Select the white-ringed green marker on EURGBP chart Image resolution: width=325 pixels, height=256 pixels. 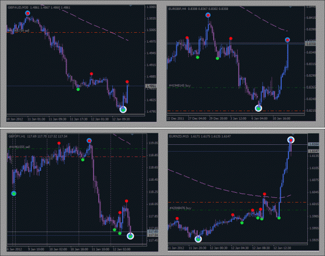[258, 108]
